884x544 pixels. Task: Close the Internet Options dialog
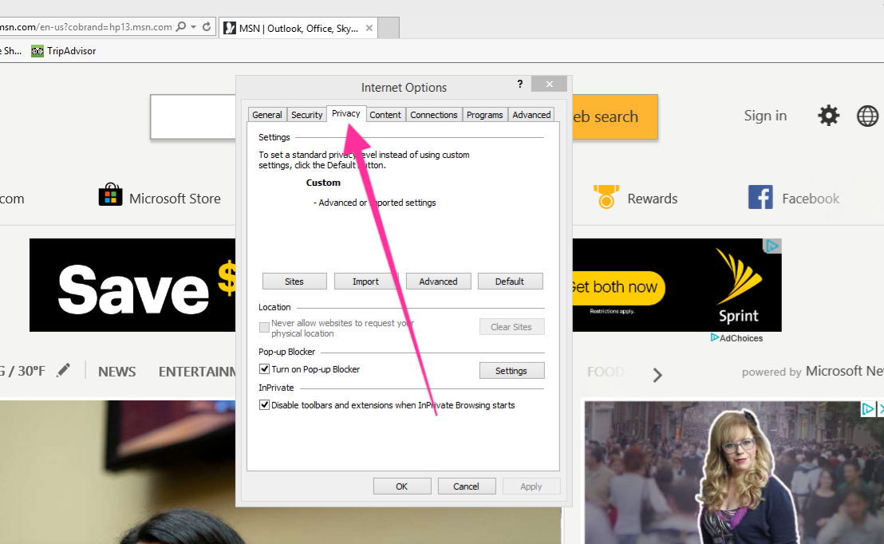point(549,84)
